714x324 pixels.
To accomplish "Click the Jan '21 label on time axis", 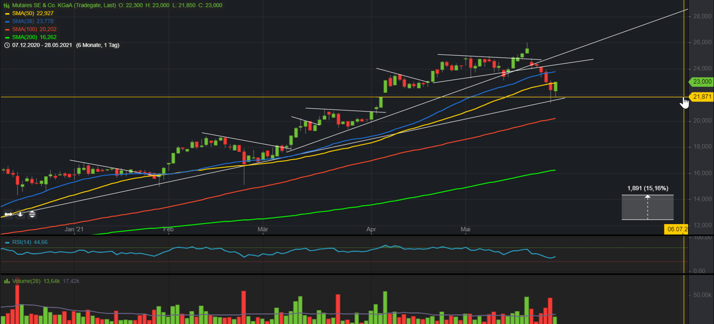I will [x=74, y=230].
